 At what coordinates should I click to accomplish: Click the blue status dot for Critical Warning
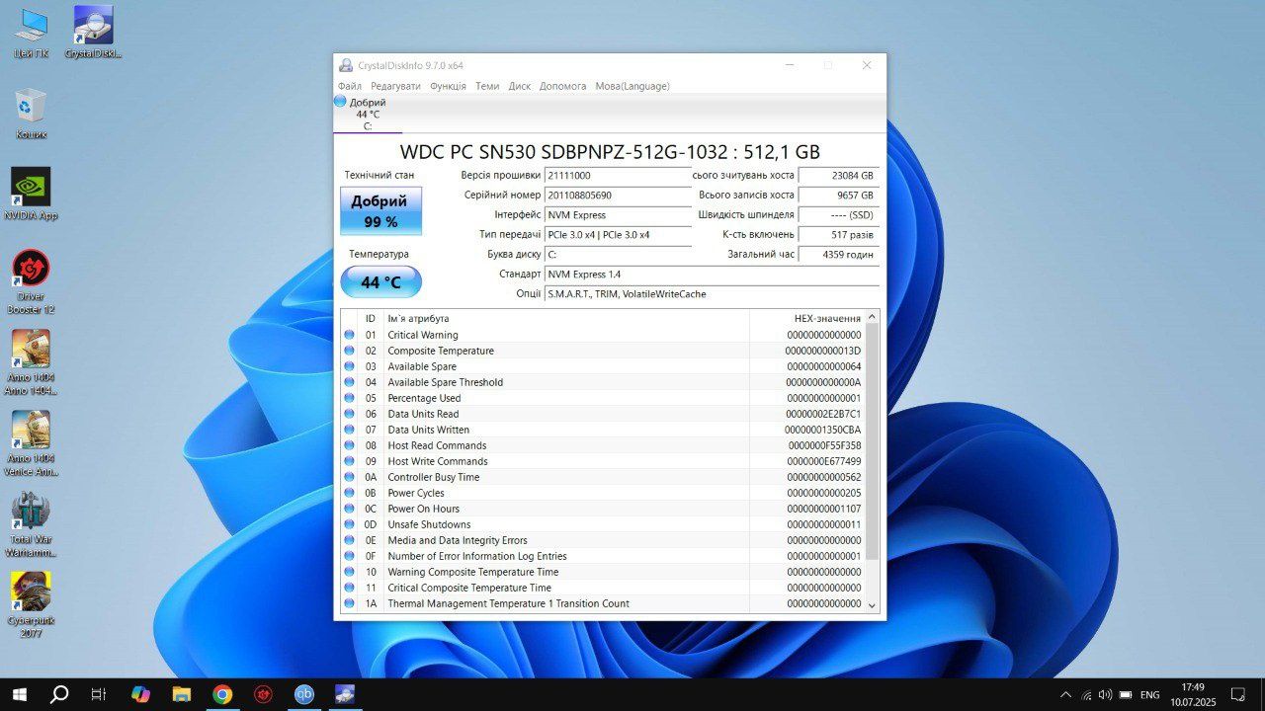click(349, 335)
